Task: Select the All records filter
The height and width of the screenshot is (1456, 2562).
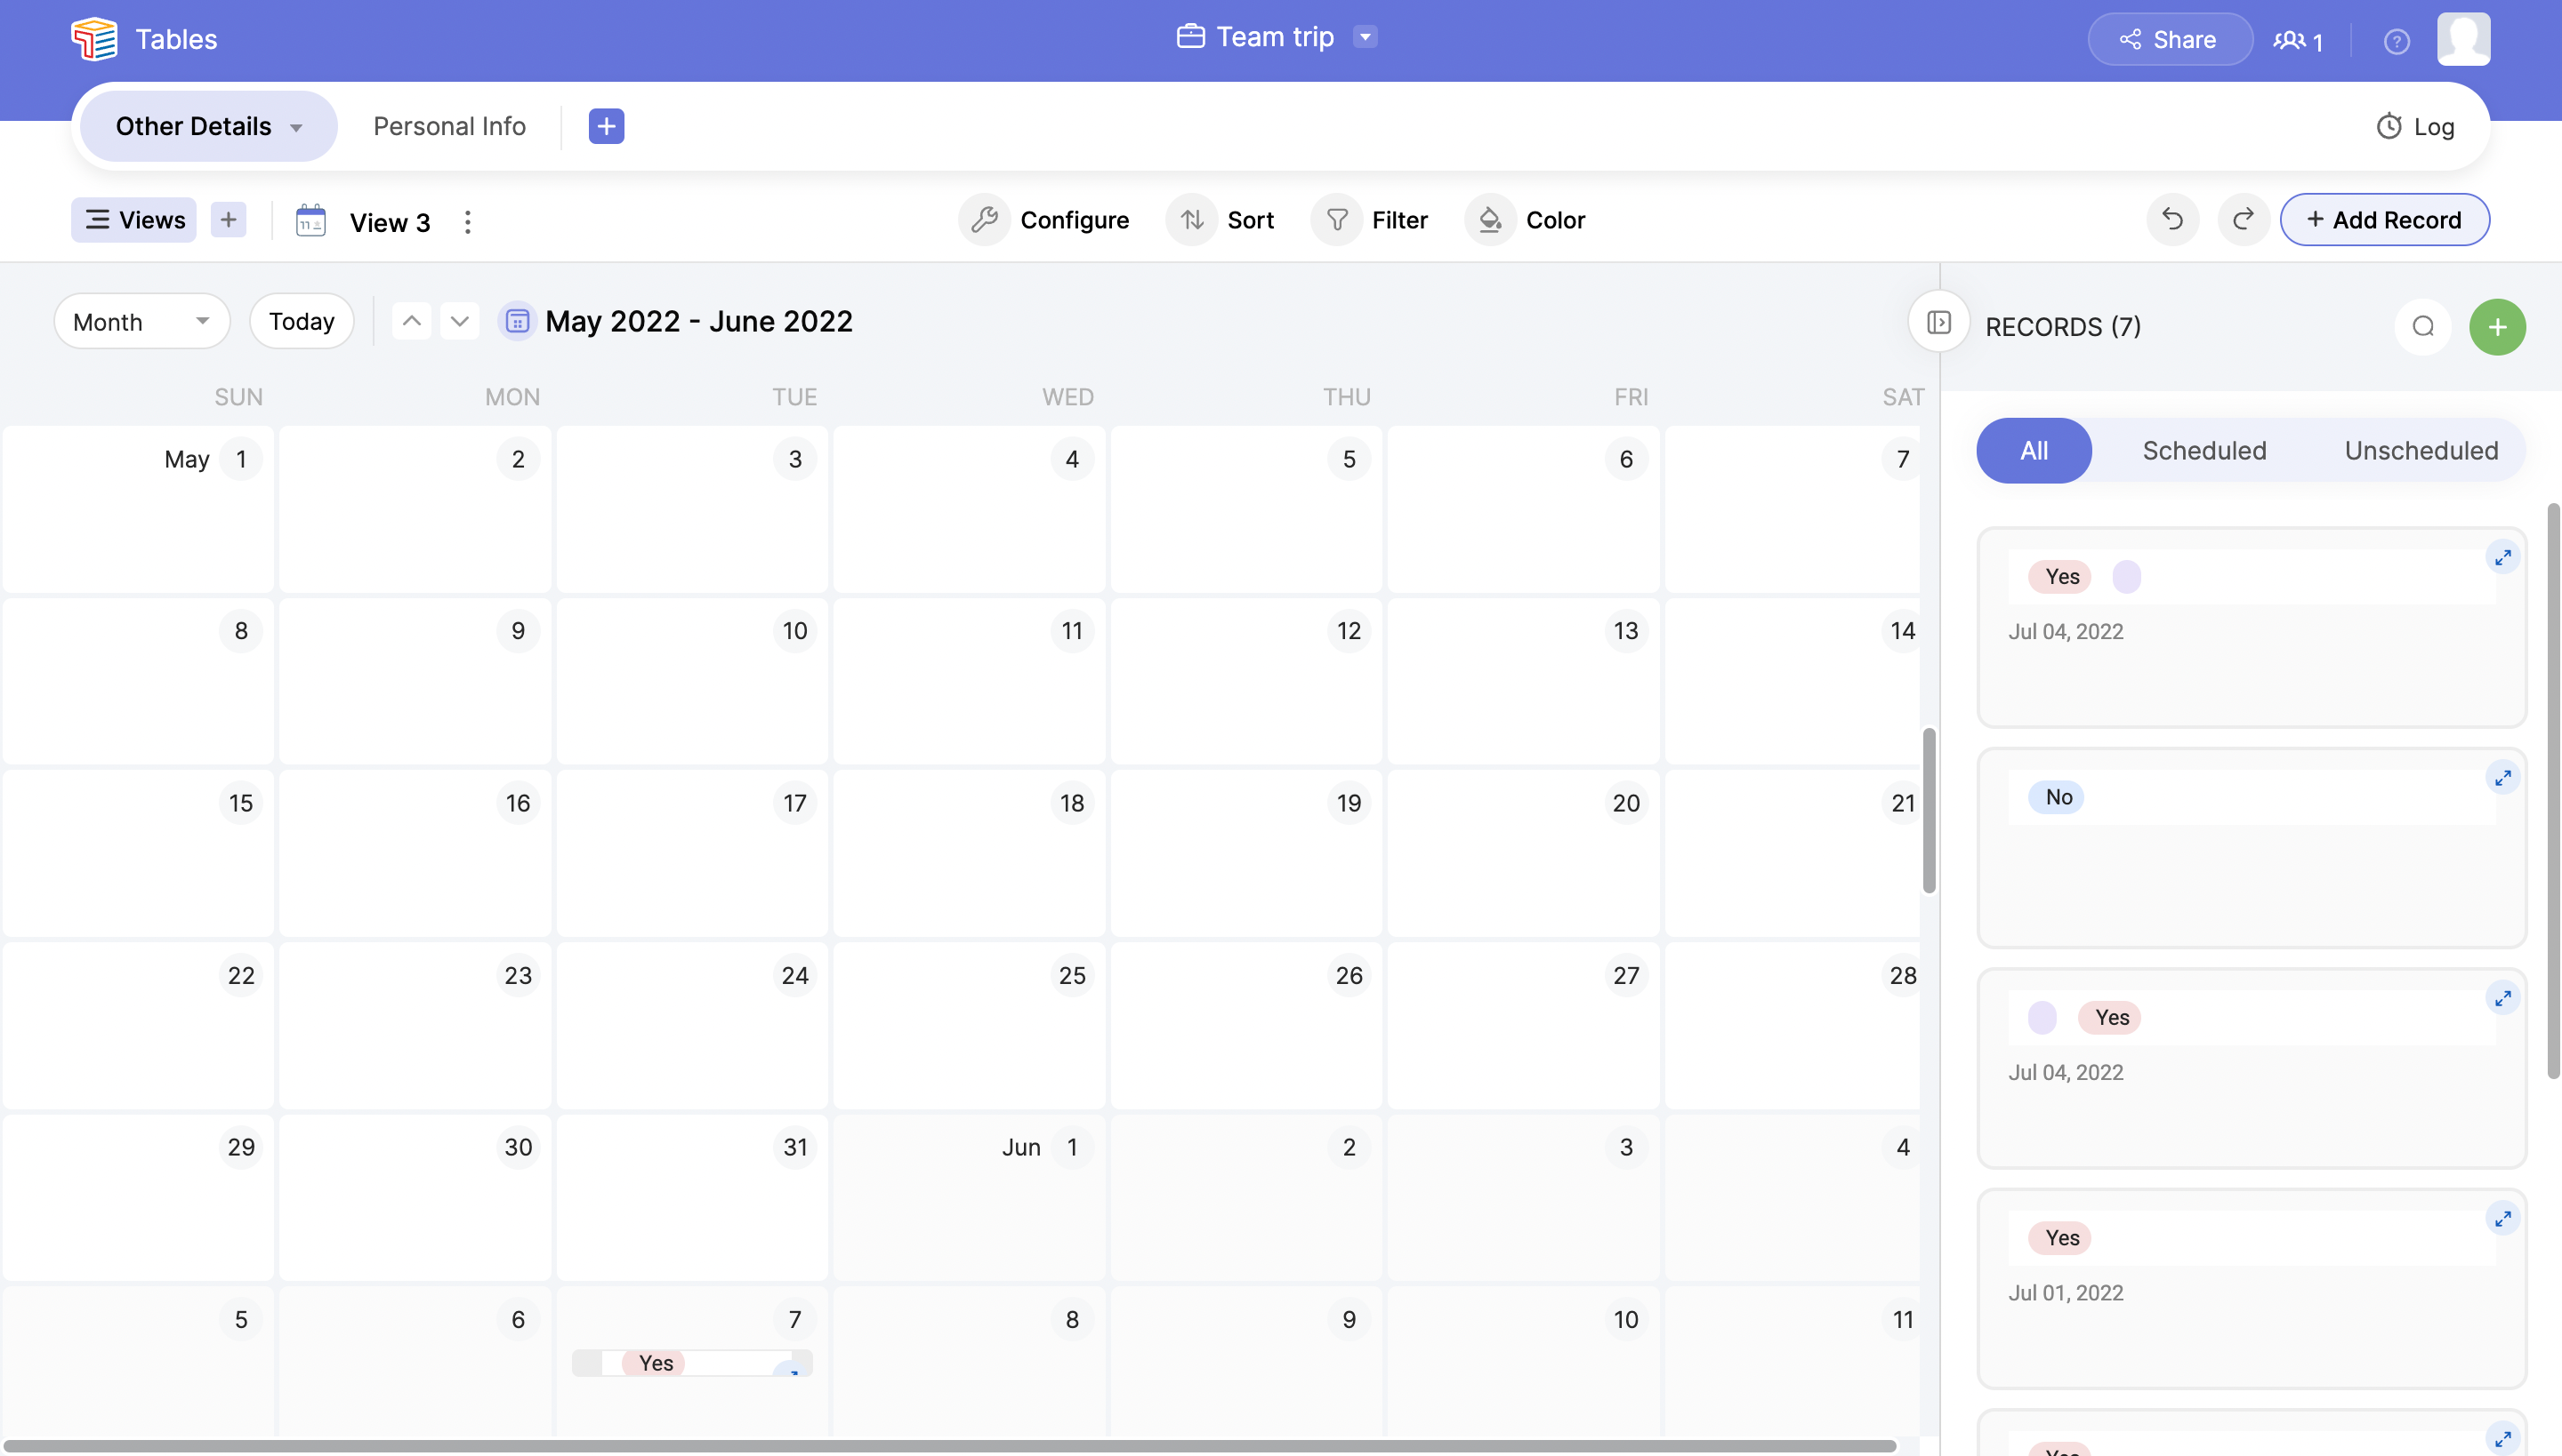Action: 2033,451
